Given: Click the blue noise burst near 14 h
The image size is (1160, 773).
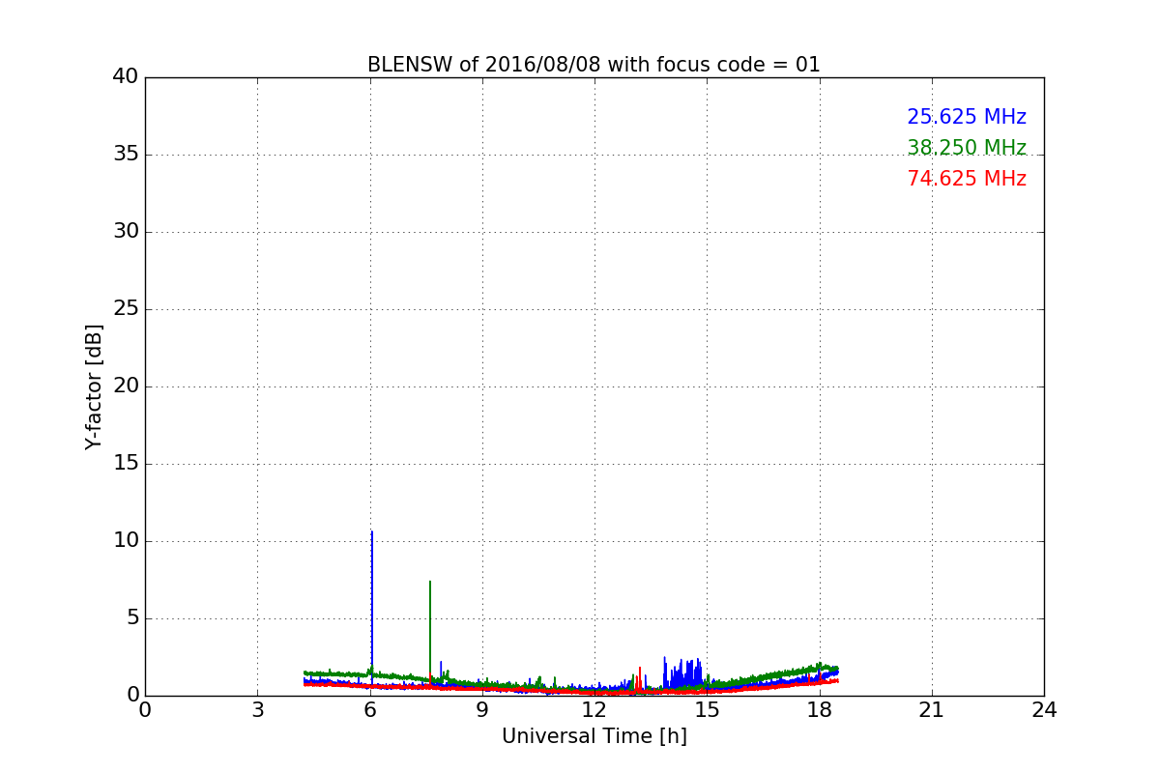Looking at the screenshot, I should [682, 673].
